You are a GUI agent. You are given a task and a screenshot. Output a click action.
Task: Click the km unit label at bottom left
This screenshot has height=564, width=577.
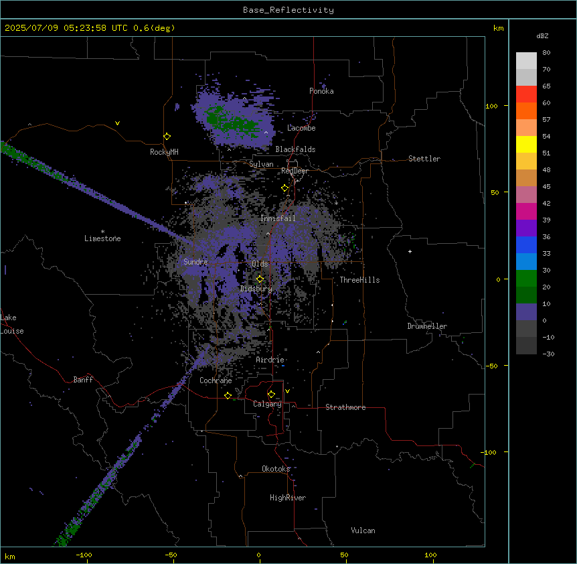coord(10,556)
